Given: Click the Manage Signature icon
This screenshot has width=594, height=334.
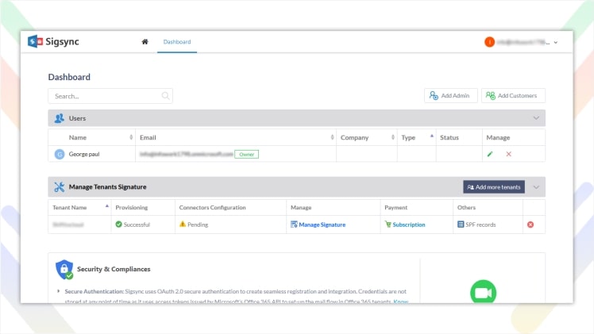Looking at the screenshot, I should [294, 225].
